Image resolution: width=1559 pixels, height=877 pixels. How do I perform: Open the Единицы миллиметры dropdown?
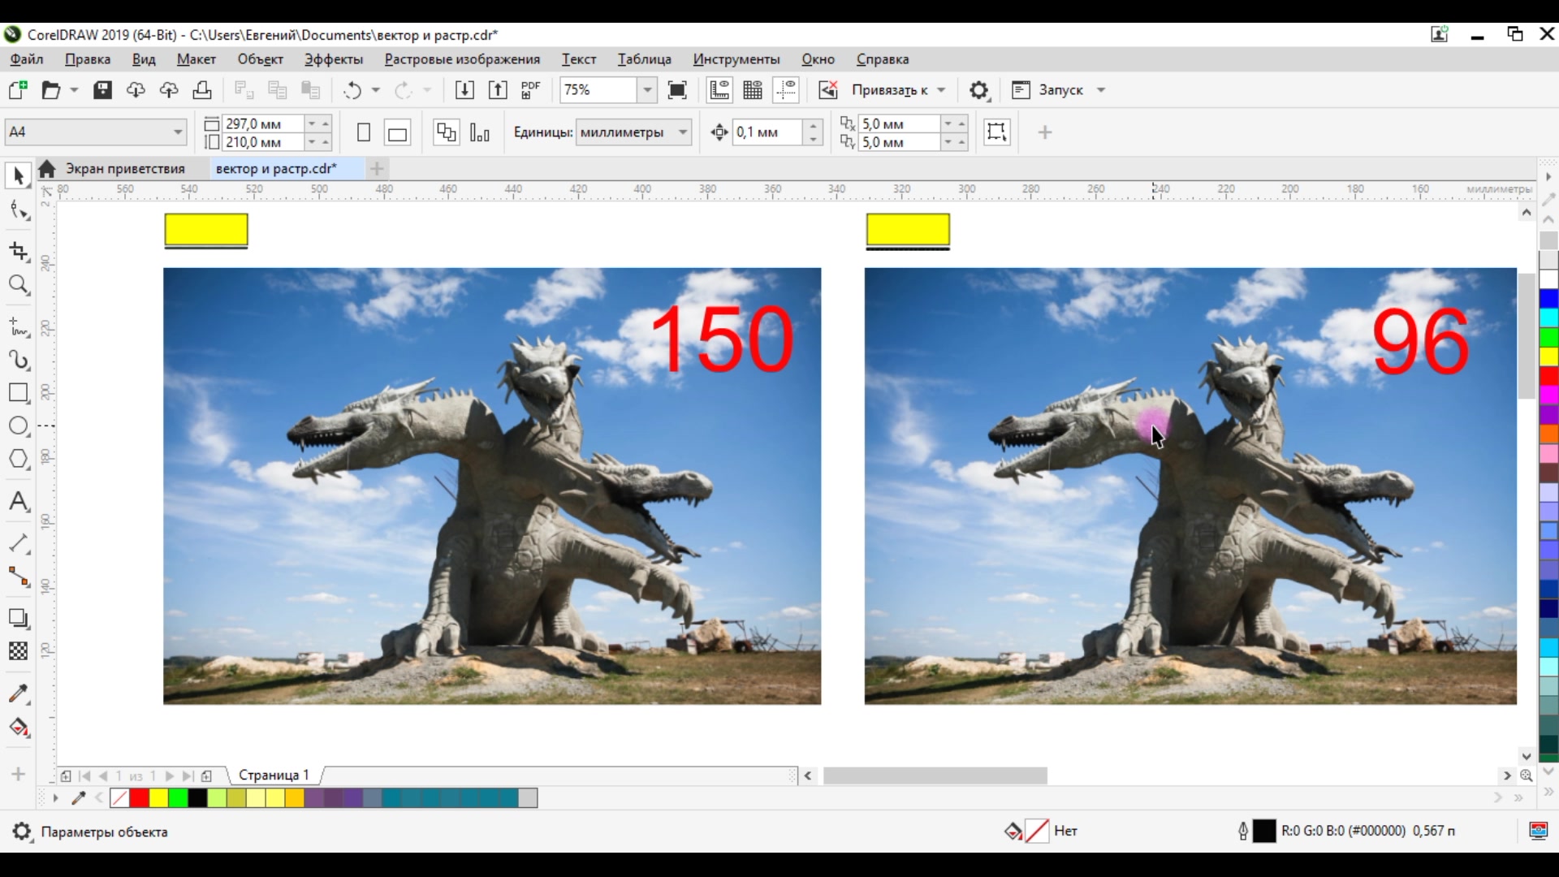[683, 132]
